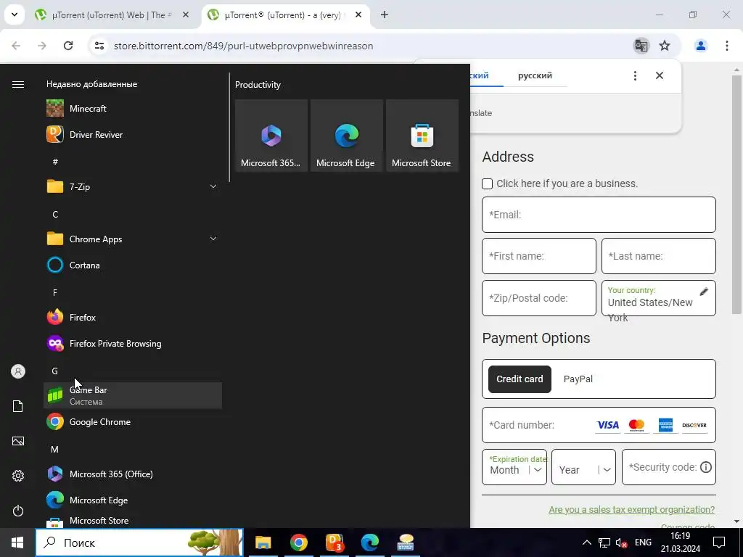This screenshot has width=743, height=557.
Task: Check 'Click here if you are a business'
Action: click(487, 183)
